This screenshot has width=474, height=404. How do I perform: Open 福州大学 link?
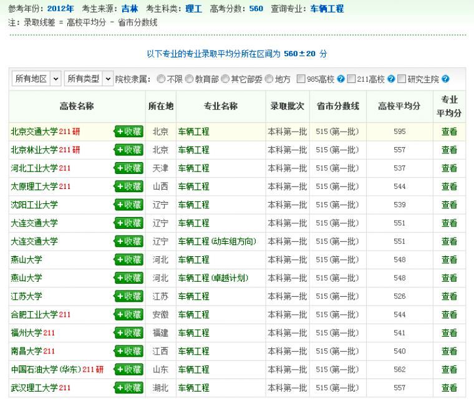[26, 333]
